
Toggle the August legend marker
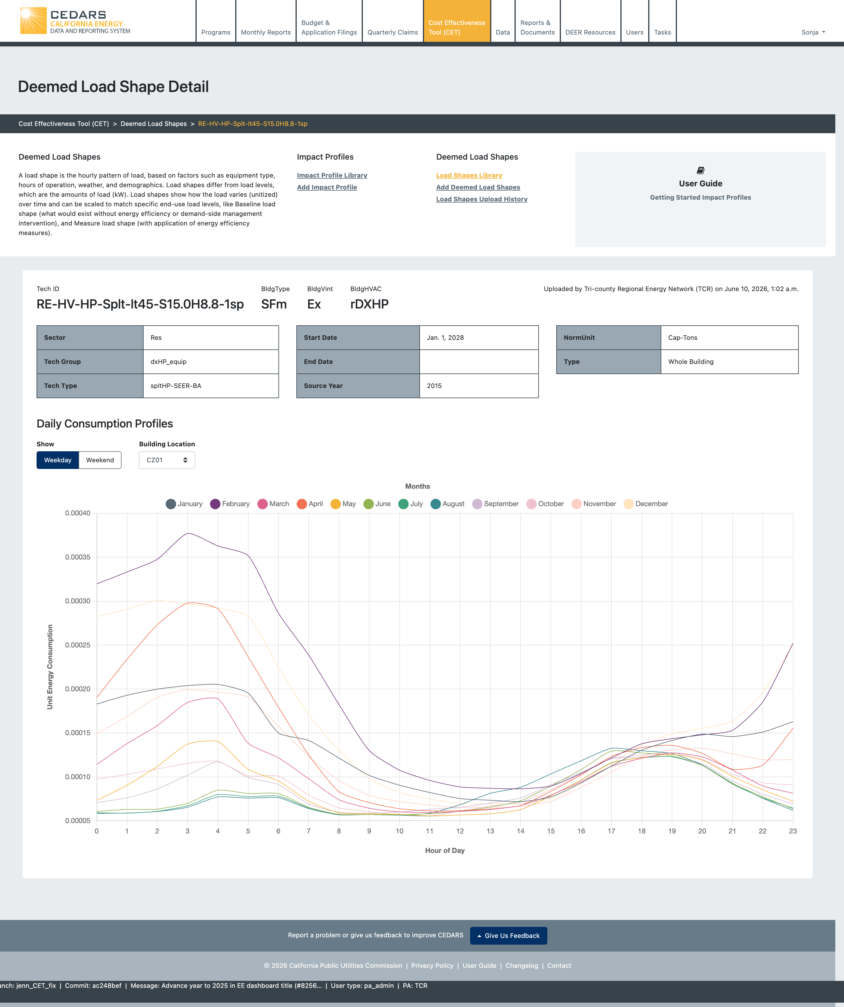pos(436,504)
